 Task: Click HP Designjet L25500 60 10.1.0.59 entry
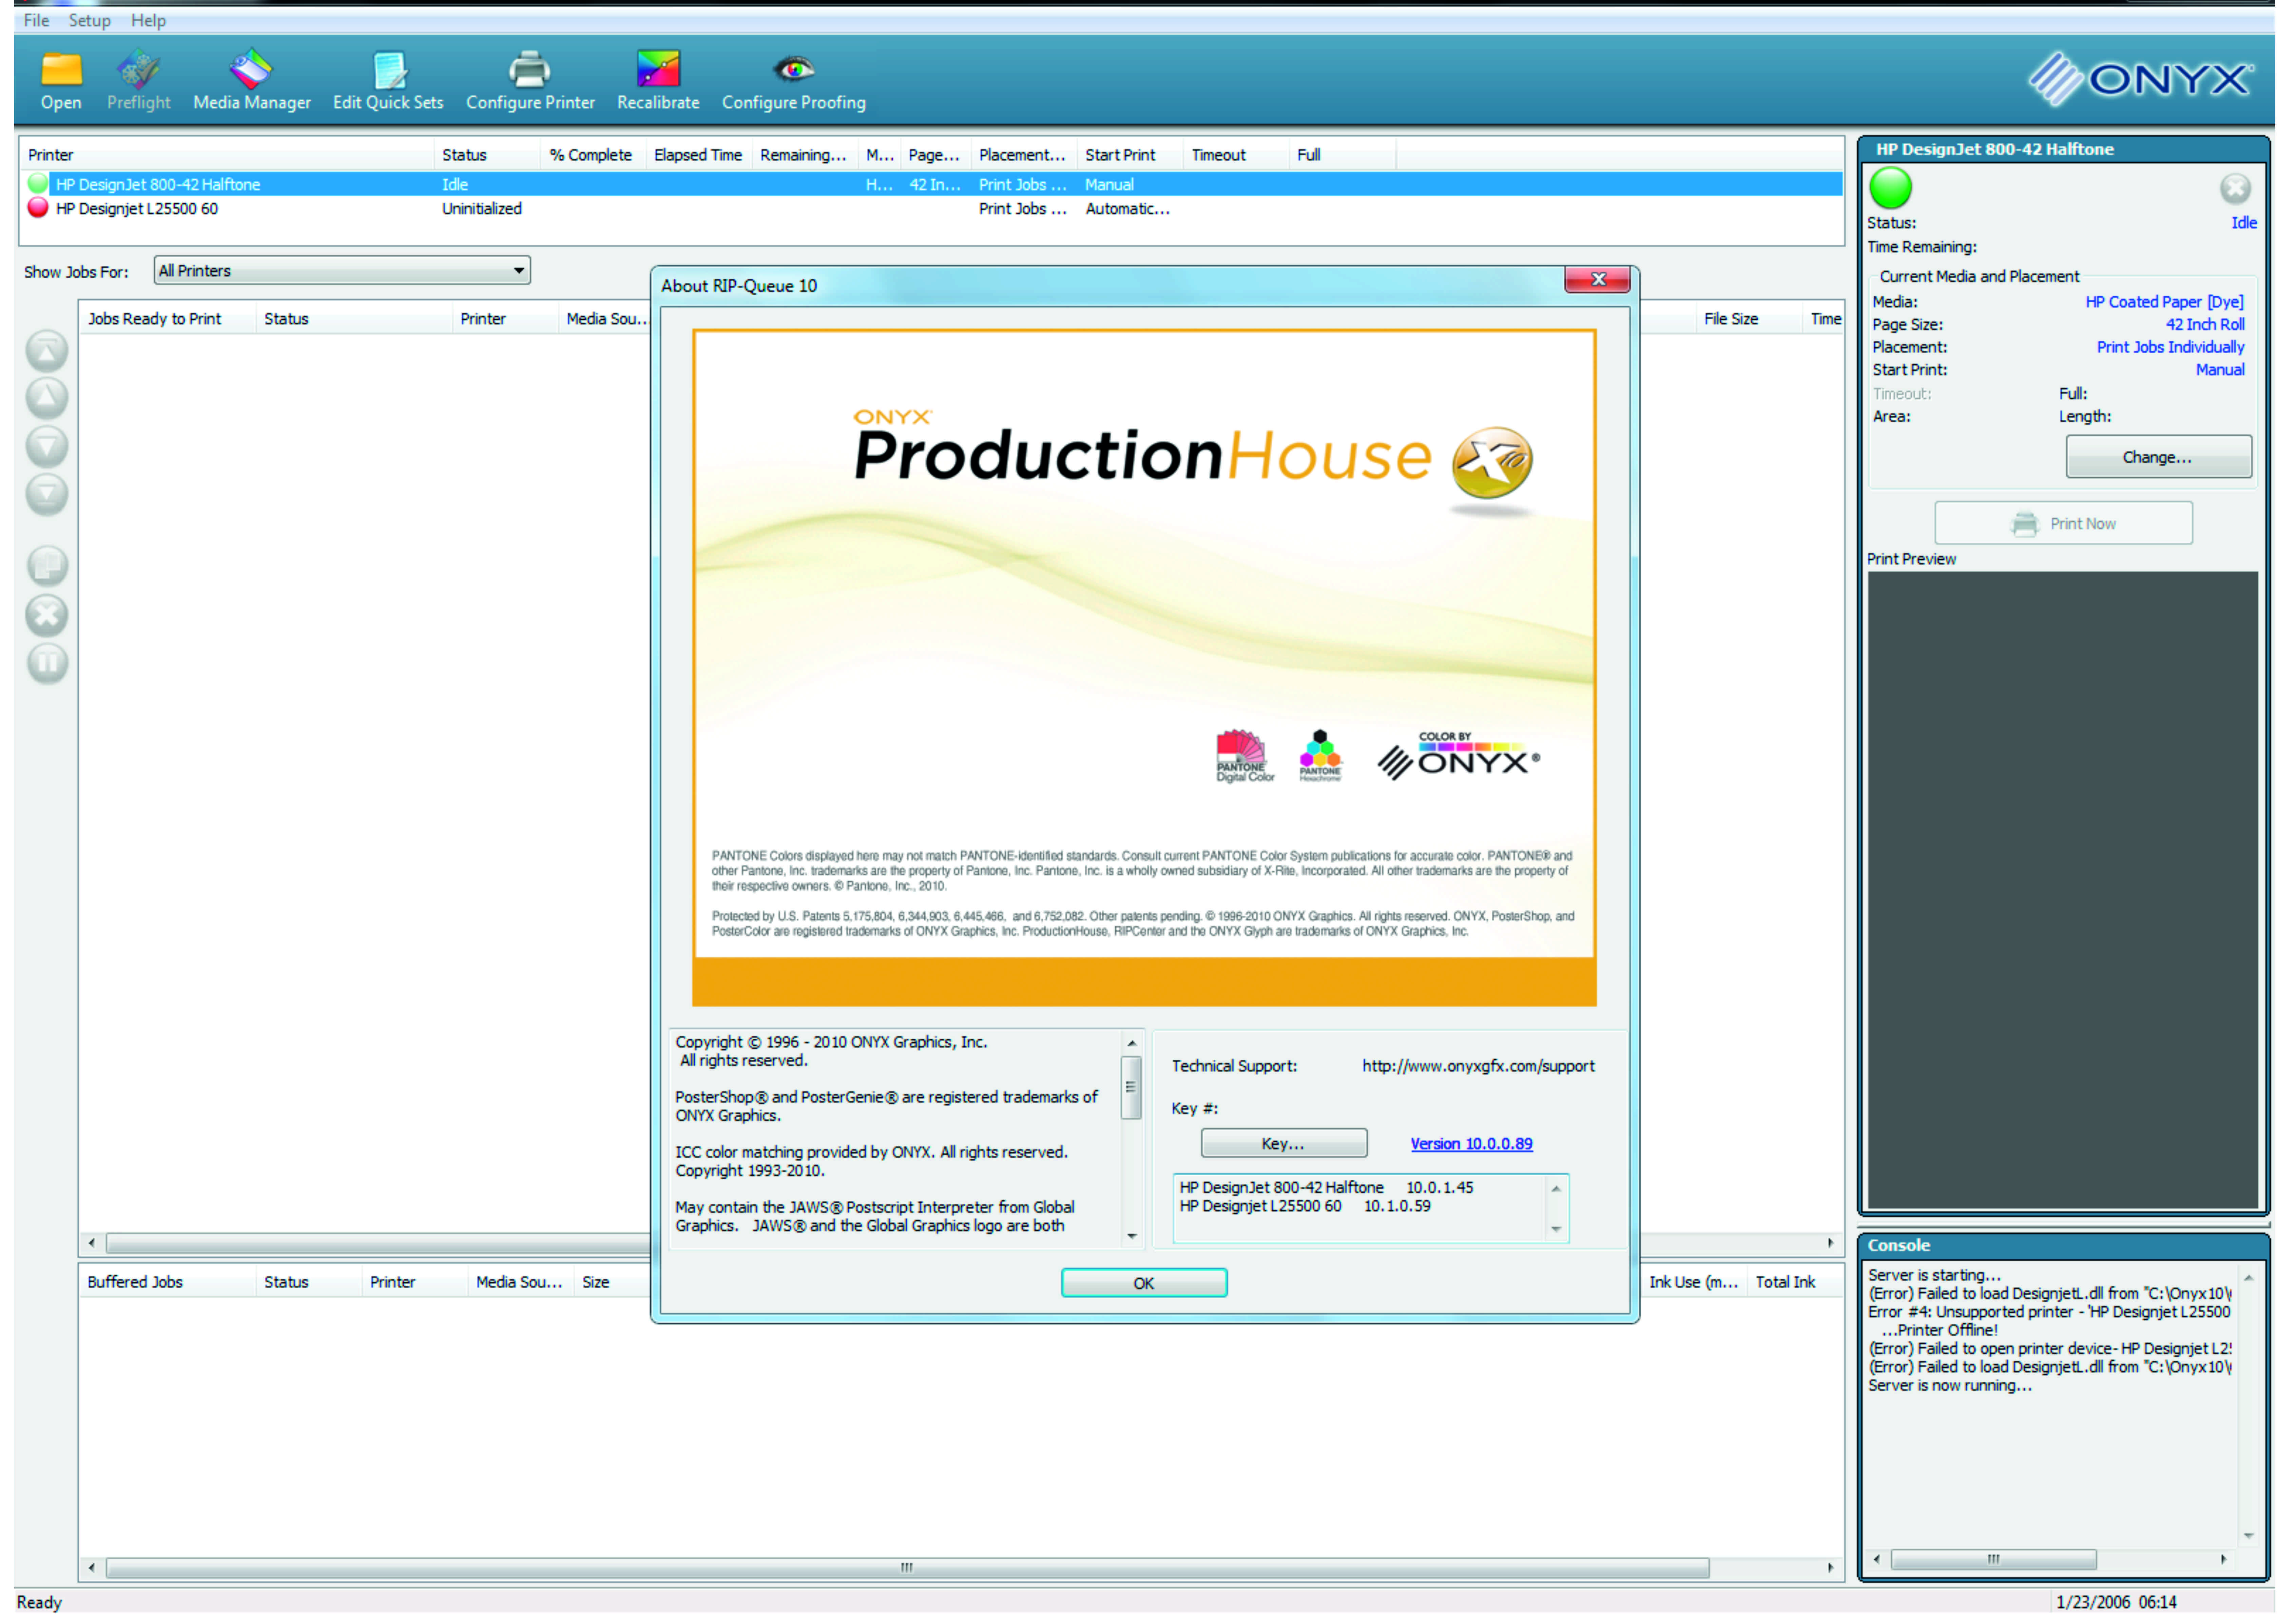(1306, 1206)
